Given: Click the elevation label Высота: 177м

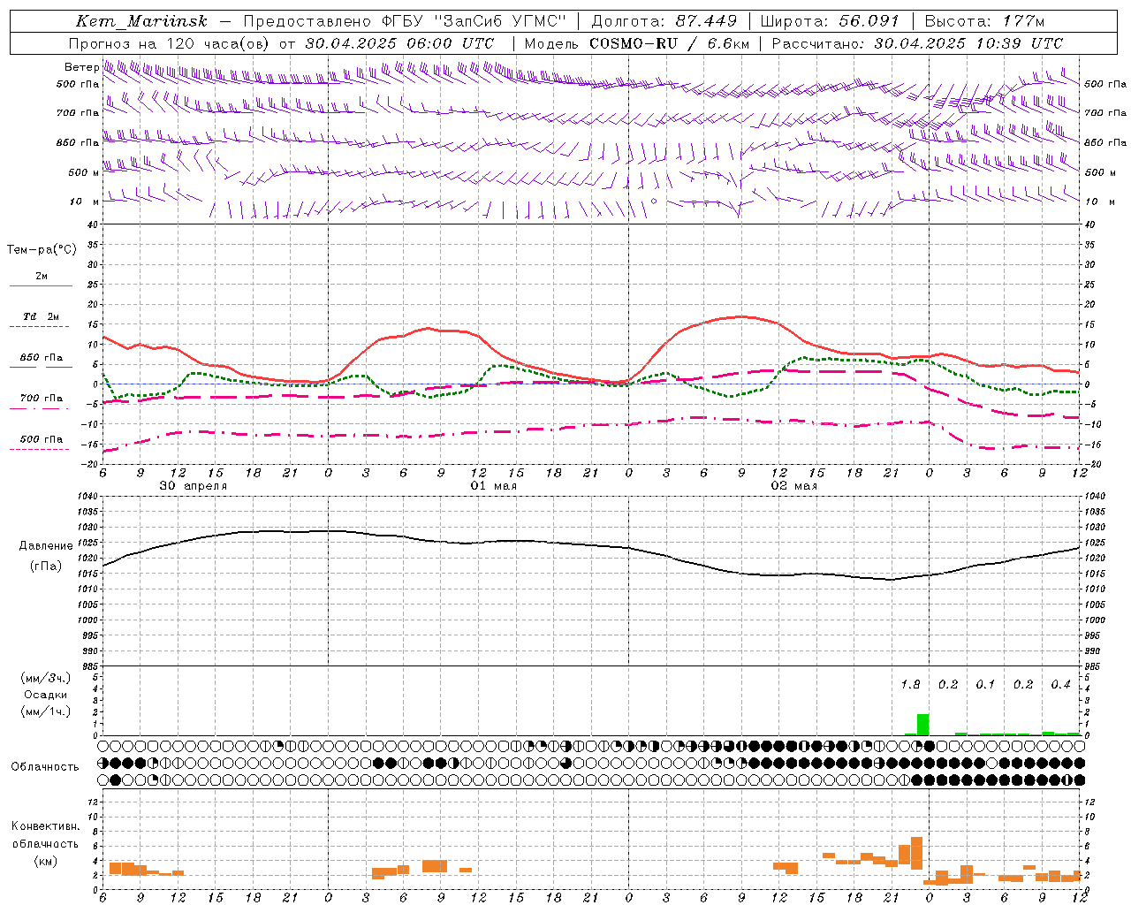Looking at the screenshot, I should point(984,21).
